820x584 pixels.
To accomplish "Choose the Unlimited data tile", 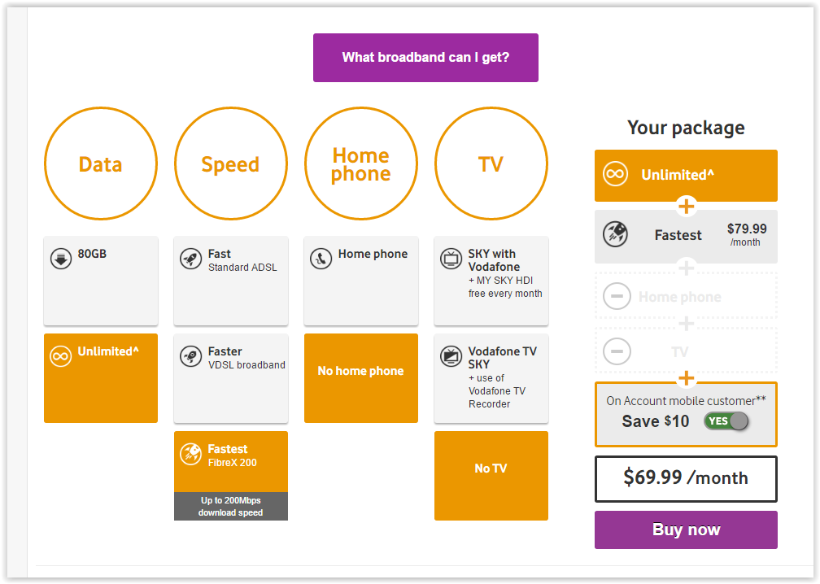I will click(x=101, y=378).
